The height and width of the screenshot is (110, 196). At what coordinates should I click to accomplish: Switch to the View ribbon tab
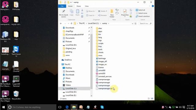(87, 6)
